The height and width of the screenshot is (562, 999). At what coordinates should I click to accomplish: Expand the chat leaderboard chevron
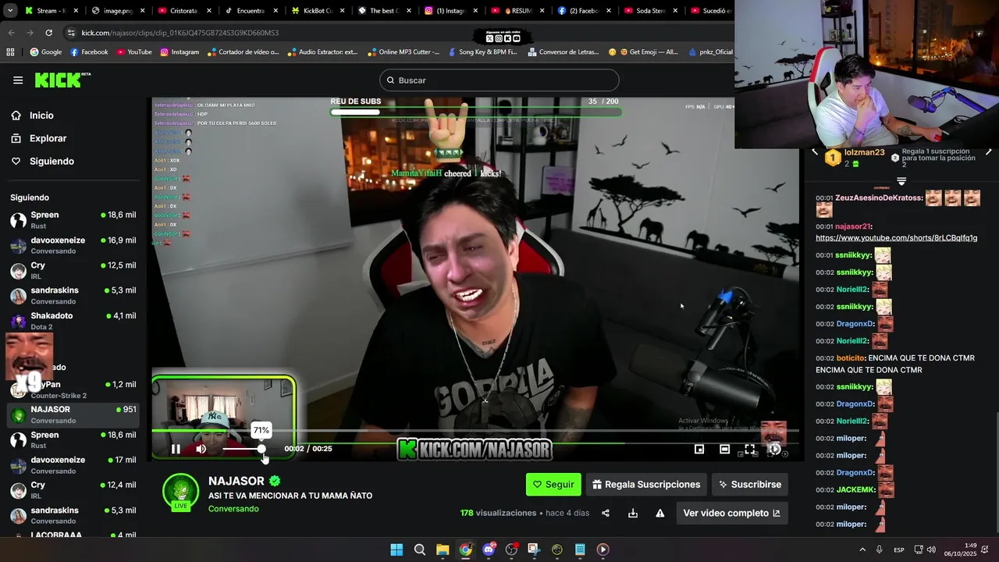tap(901, 181)
